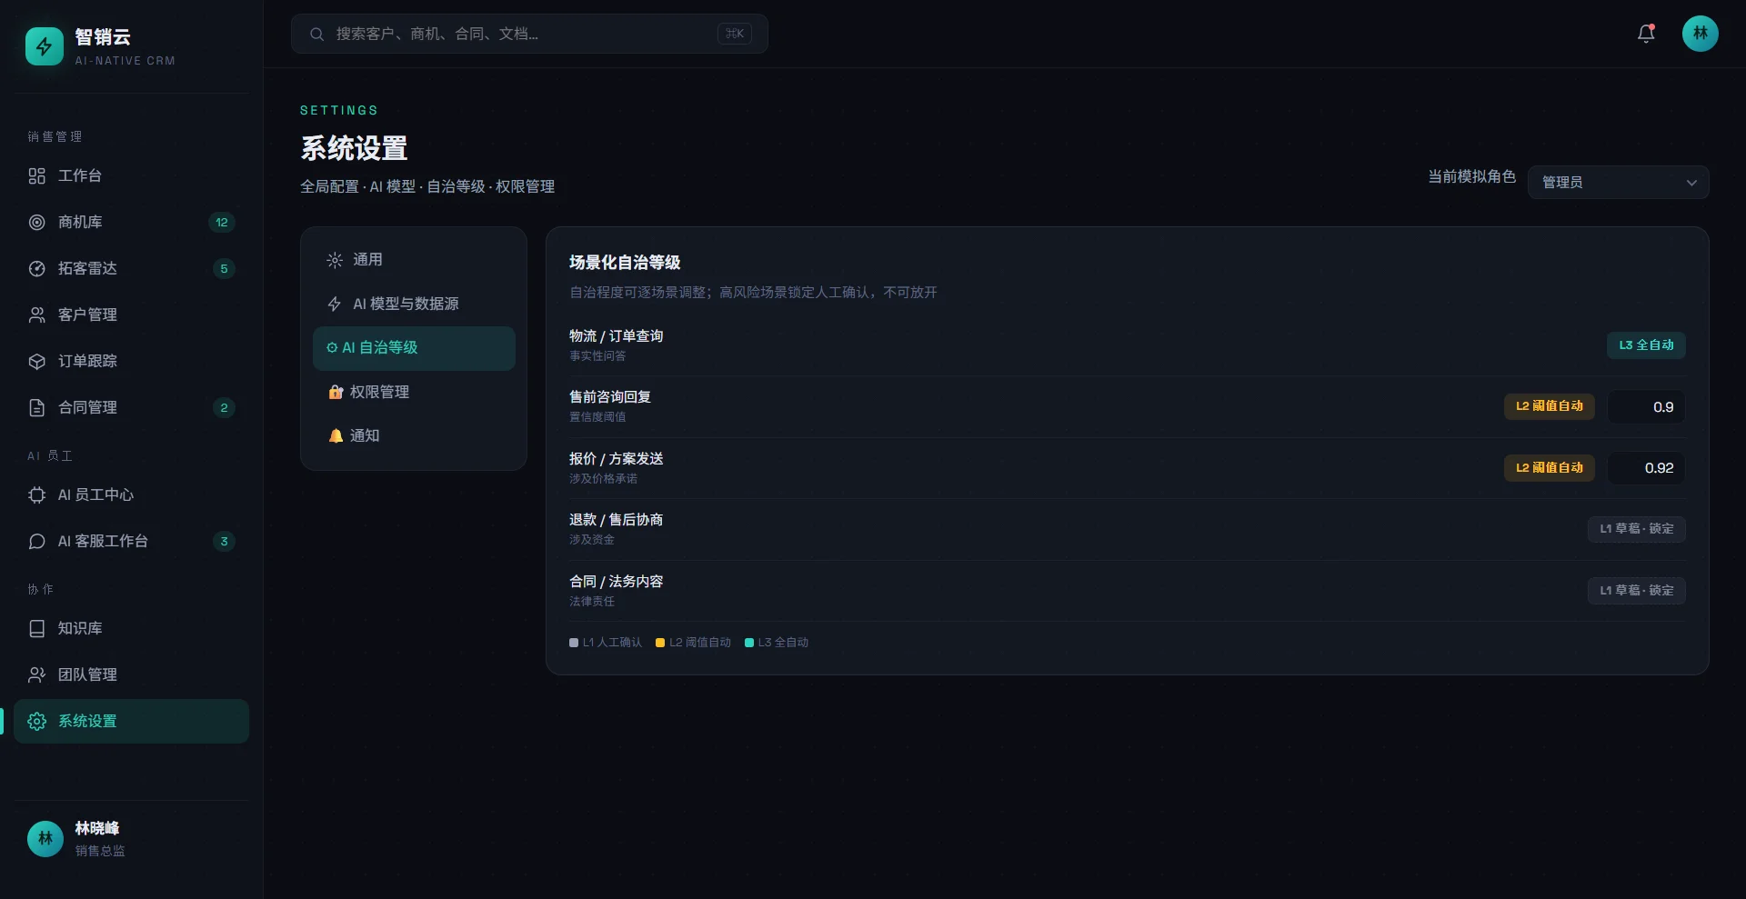This screenshot has width=1746, height=899.
Task: Click the 12 badge beside 商机库
Action: (x=222, y=222)
